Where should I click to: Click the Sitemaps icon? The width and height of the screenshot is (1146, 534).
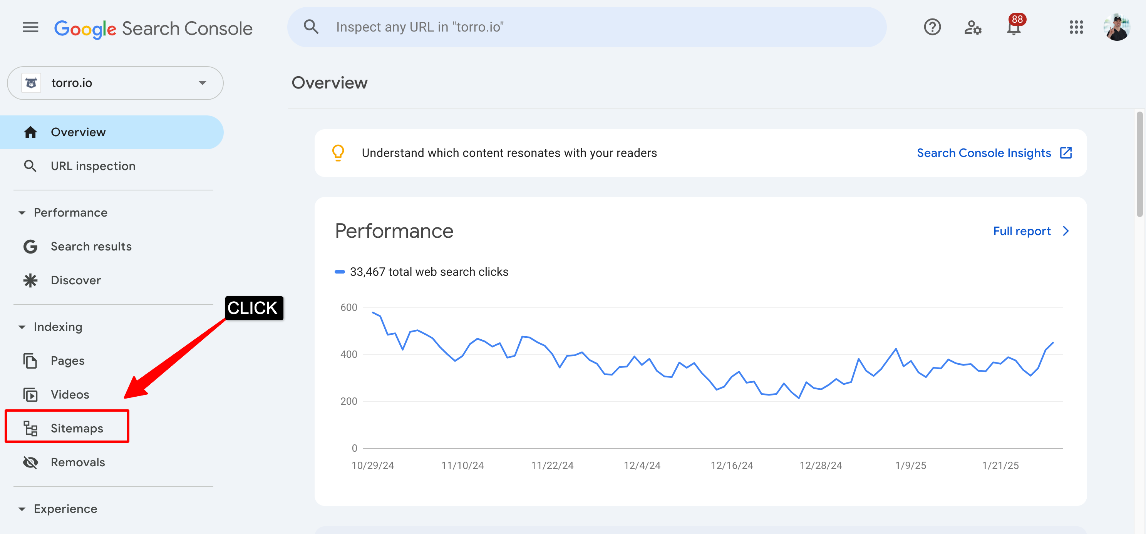[x=30, y=428]
